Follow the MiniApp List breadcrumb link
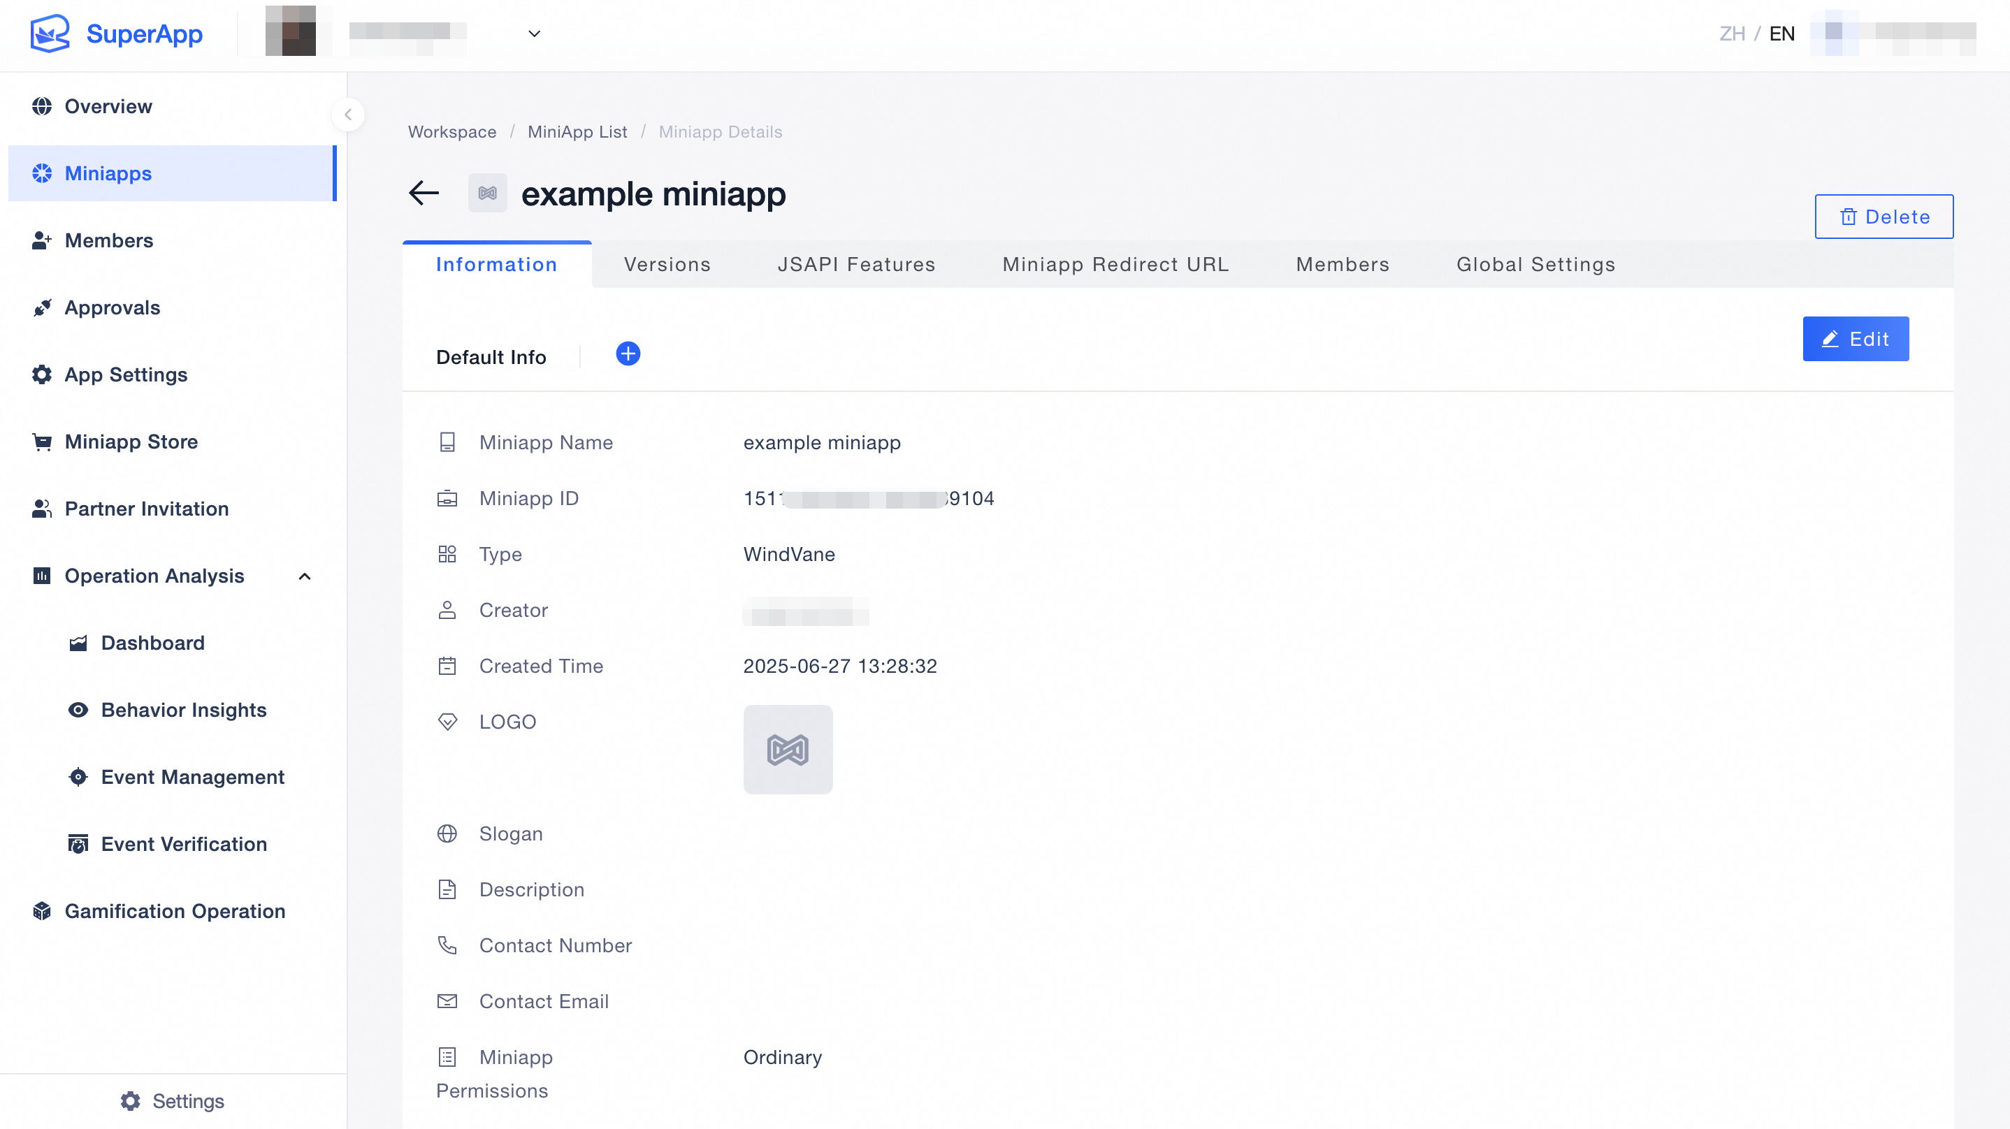 point(577,132)
